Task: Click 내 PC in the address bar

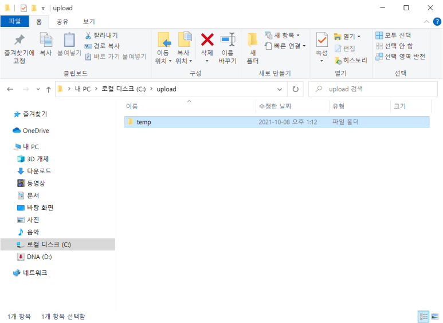Action: click(x=83, y=89)
